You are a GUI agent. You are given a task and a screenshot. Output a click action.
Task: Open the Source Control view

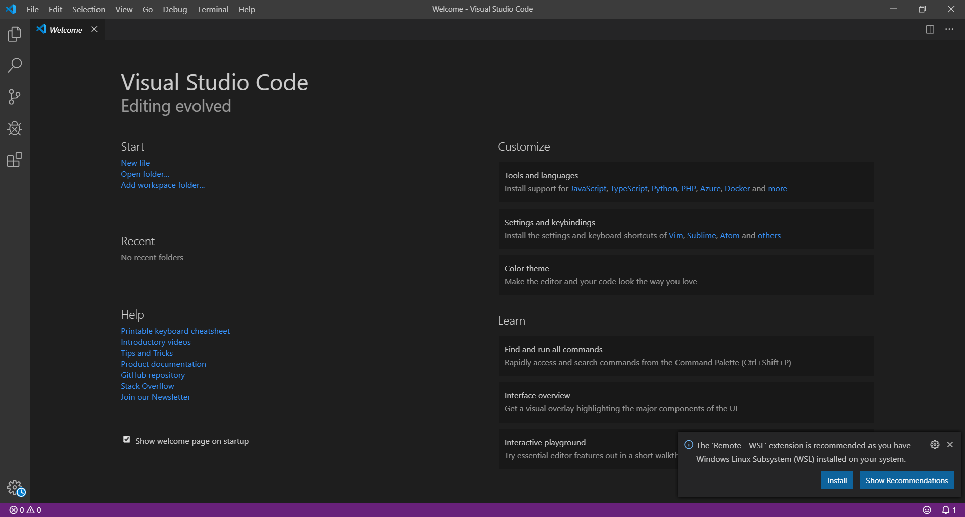pos(15,97)
